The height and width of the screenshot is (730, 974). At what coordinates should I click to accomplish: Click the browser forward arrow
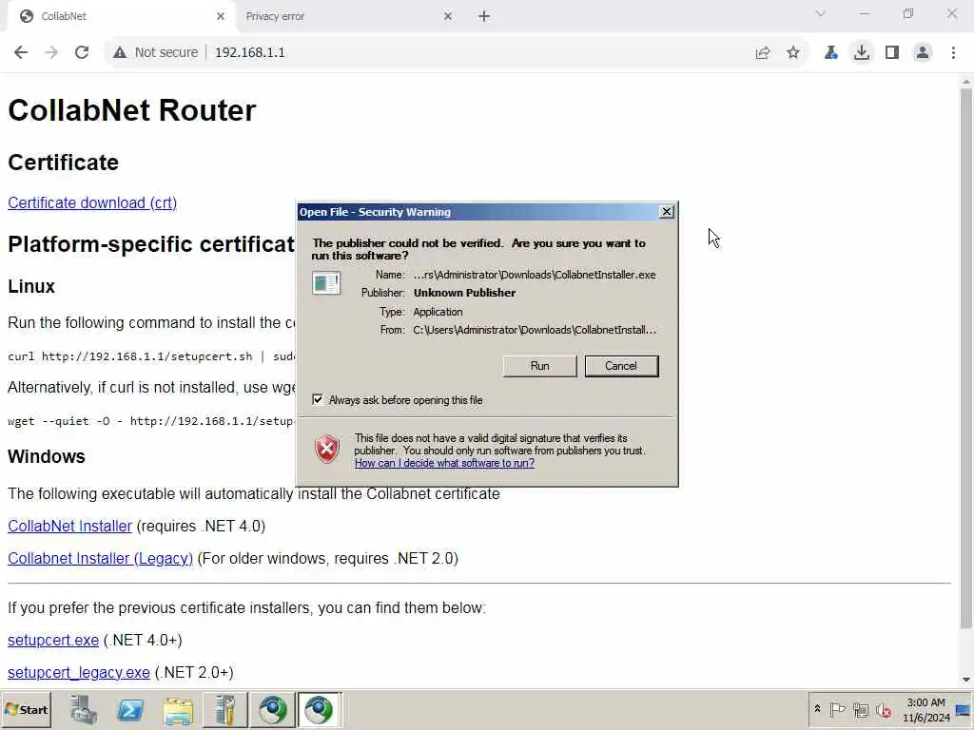pyautogui.click(x=51, y=53)
